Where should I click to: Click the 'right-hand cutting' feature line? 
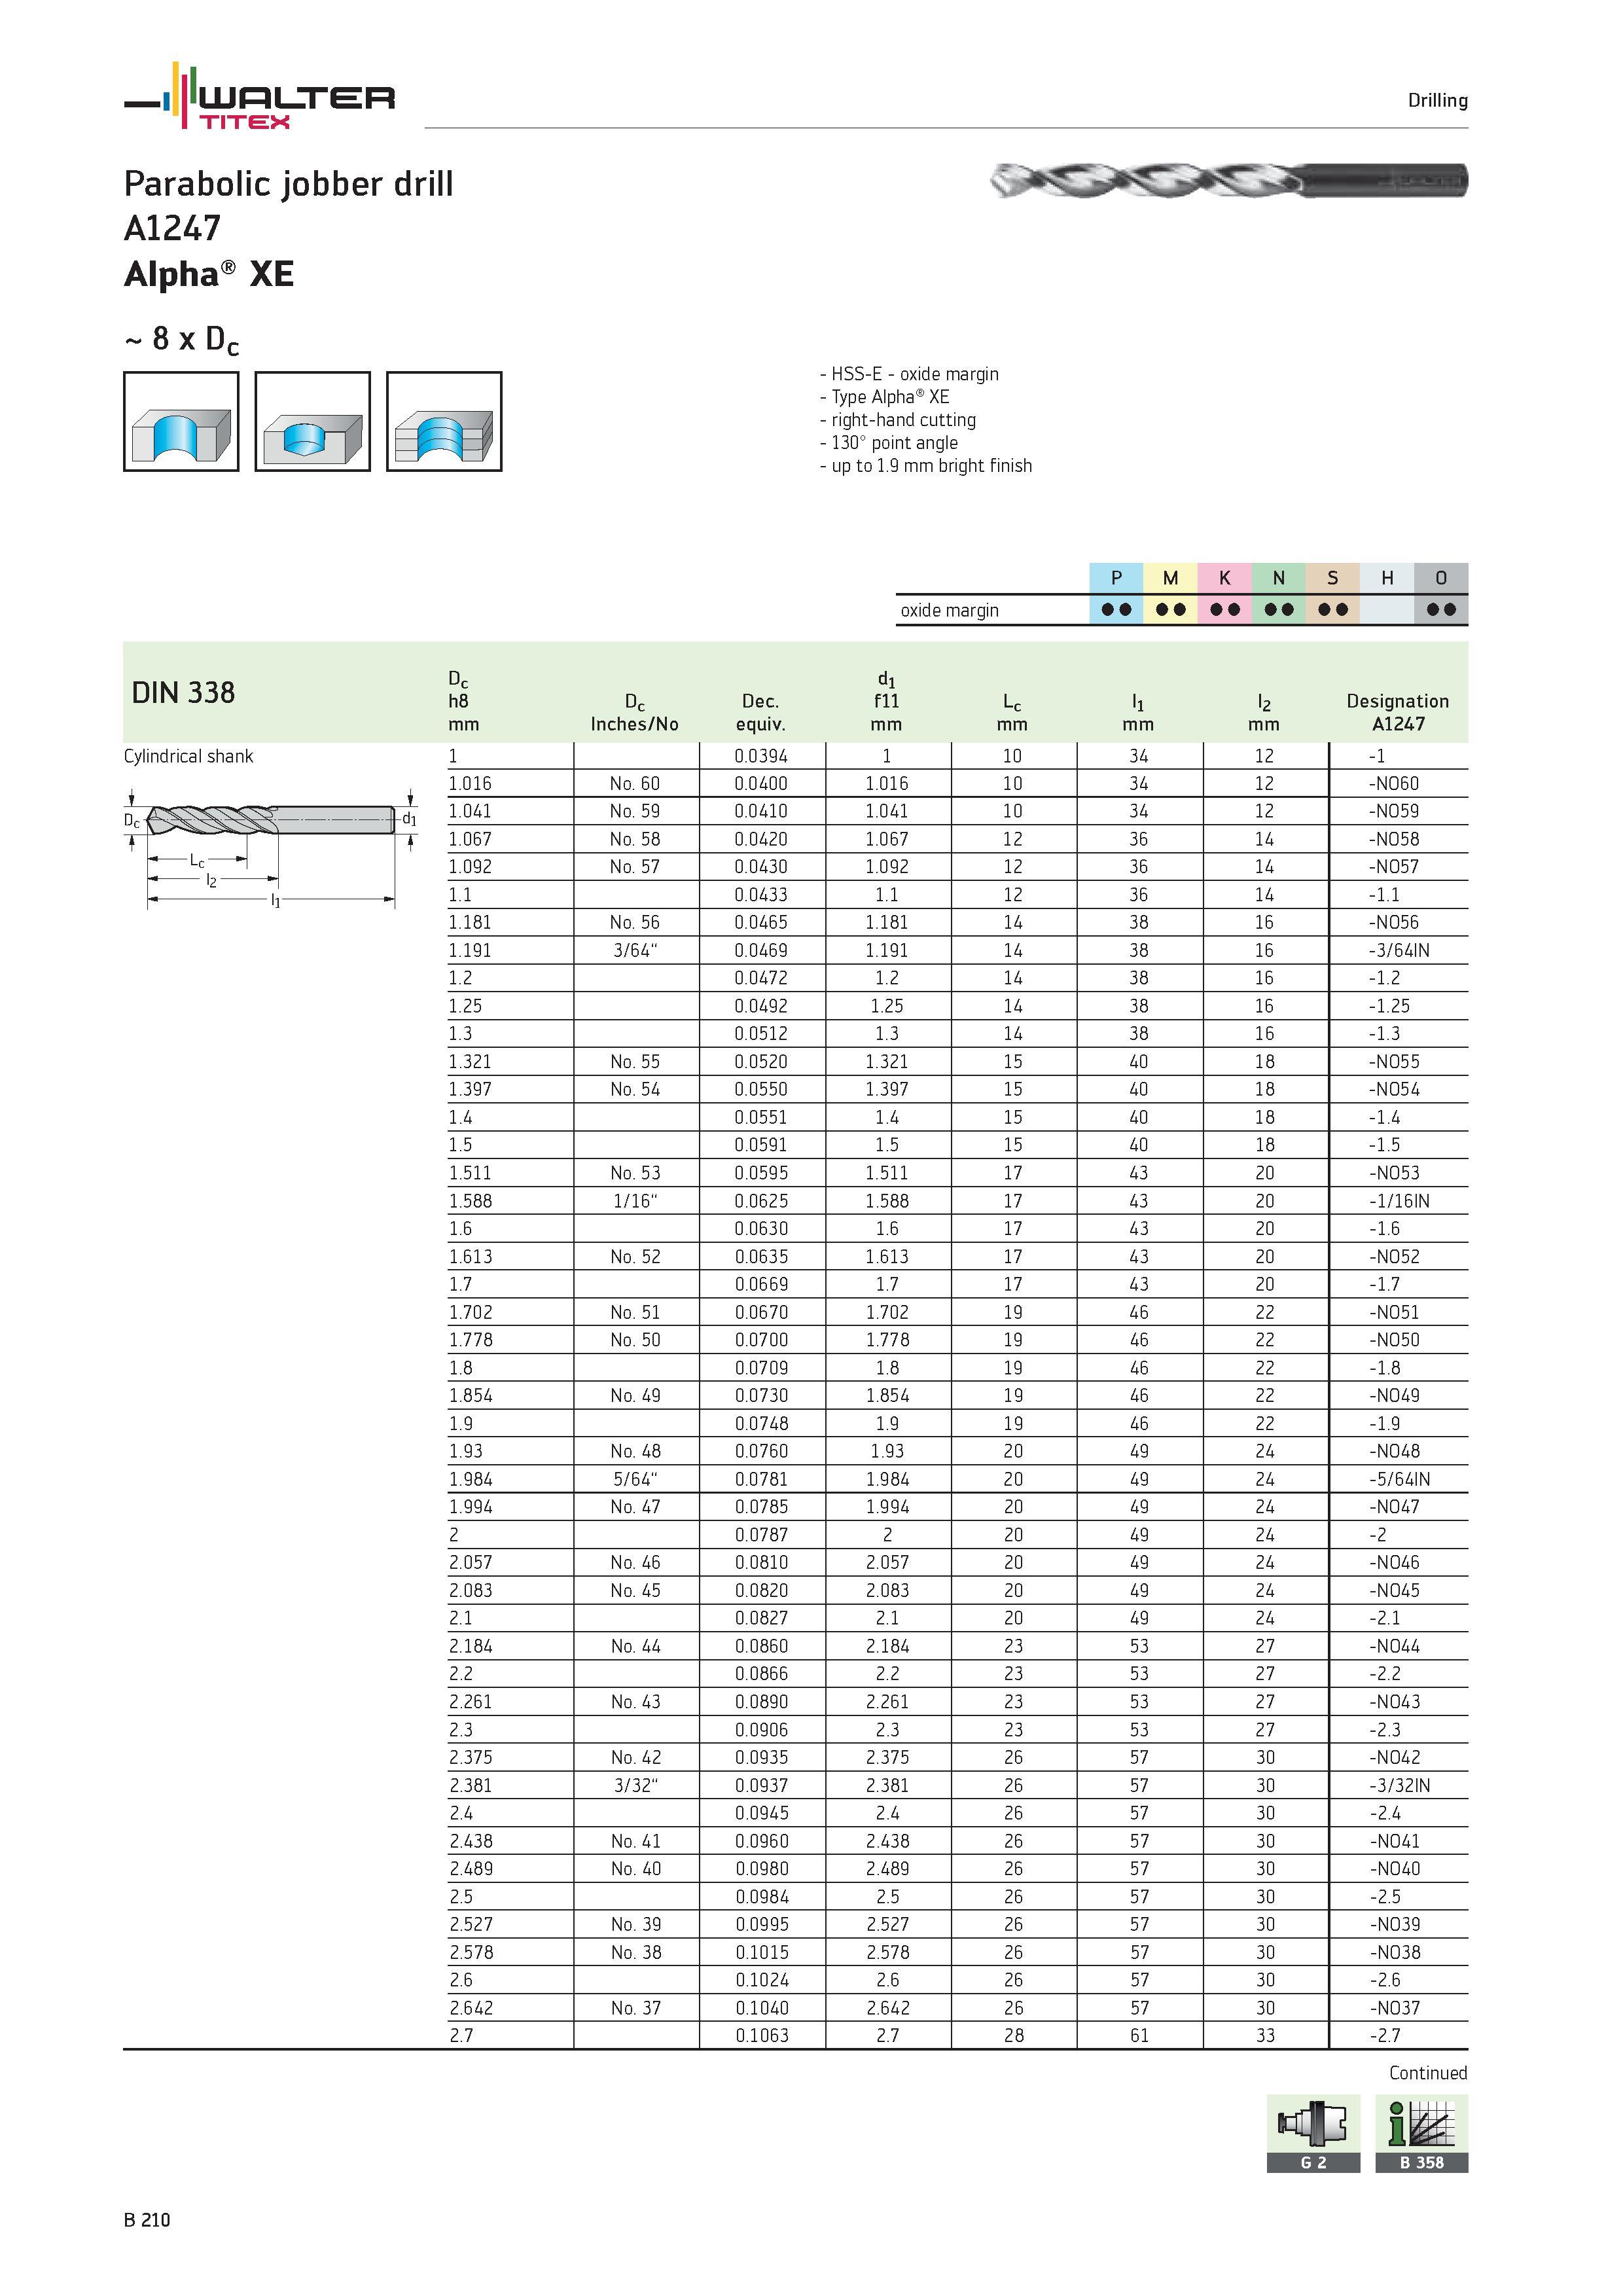point(898,420)
